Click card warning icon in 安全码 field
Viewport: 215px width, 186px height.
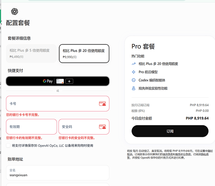click(102, 127)
